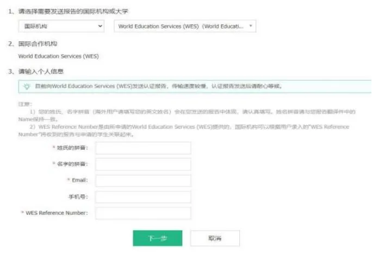
Task: Click the heading 请输入个人信息
Action: point(41,72)
